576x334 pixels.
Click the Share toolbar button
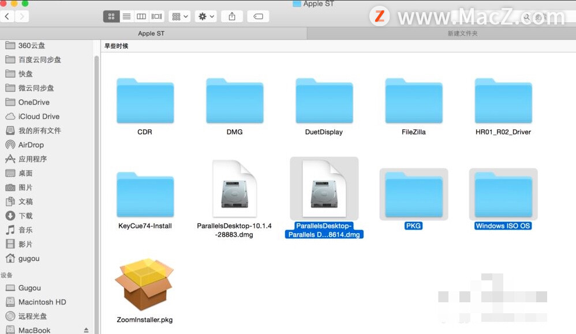[x=232, y=17]
